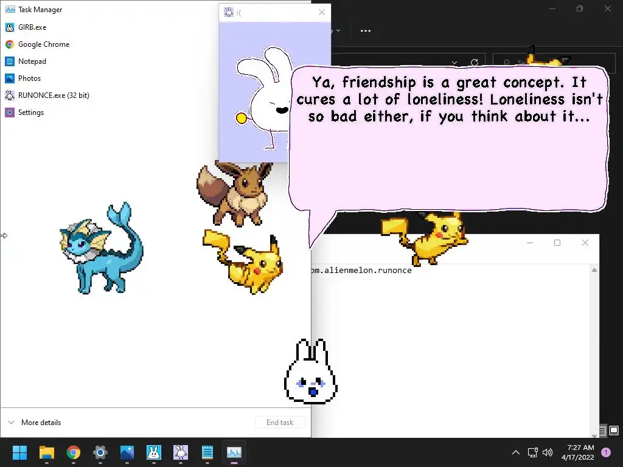Click Notepad scrollbar up arrow
The width and height of the screenshot is (623, 467).
coord(594,270)
